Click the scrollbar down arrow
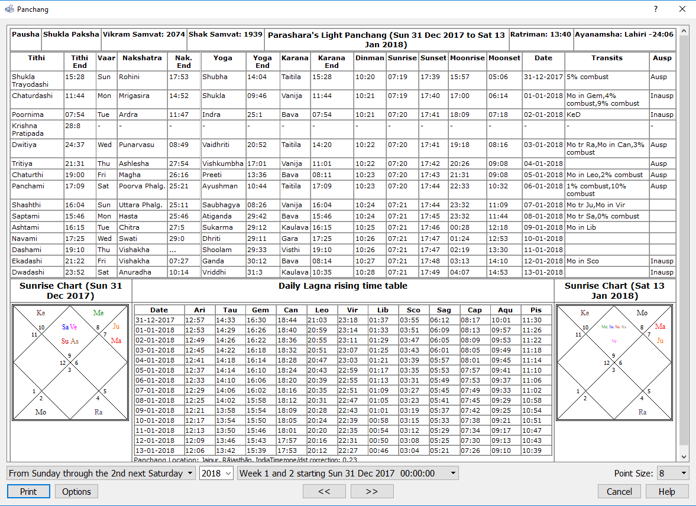The width and height of the screenshot is (696, 506). [684, 457]
